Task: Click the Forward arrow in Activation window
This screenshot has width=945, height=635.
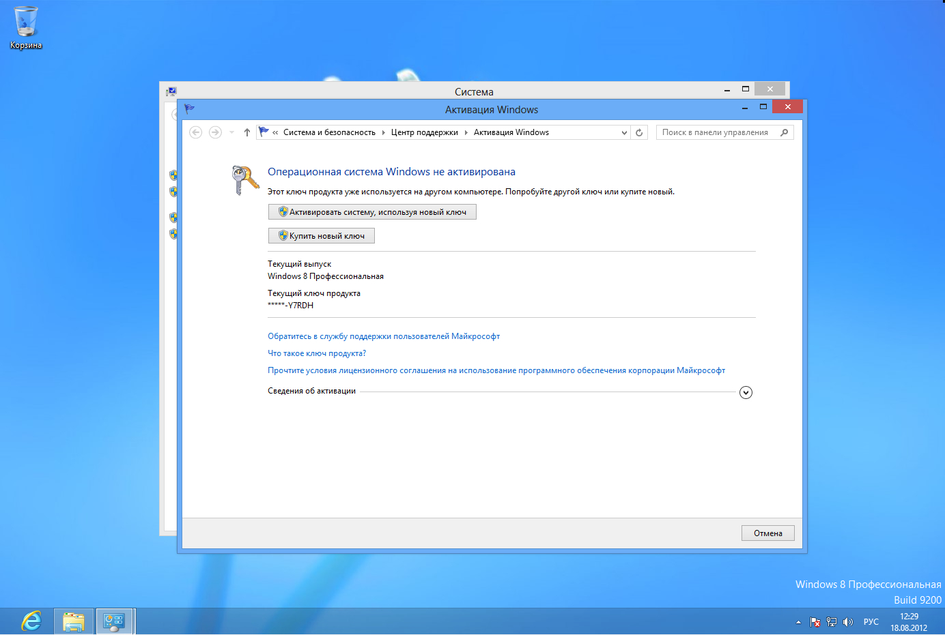Action: (x=215, y=132)
